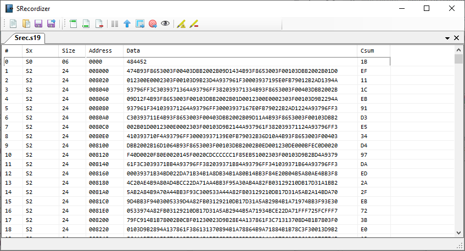The height and width of the screenshot is (251, 465).
Task: Click checksum DA in row 11
Action: (364, 164)
